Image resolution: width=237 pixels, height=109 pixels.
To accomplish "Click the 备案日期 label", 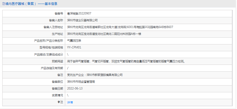I will (x=58, y=89).
